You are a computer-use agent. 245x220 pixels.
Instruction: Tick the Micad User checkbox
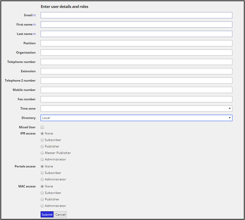click(42, 127)
